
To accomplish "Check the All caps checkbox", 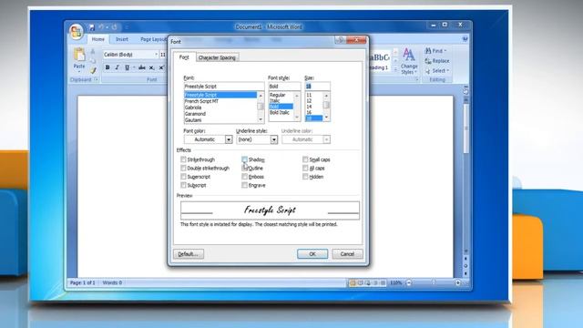I will [x=305, y=168].
